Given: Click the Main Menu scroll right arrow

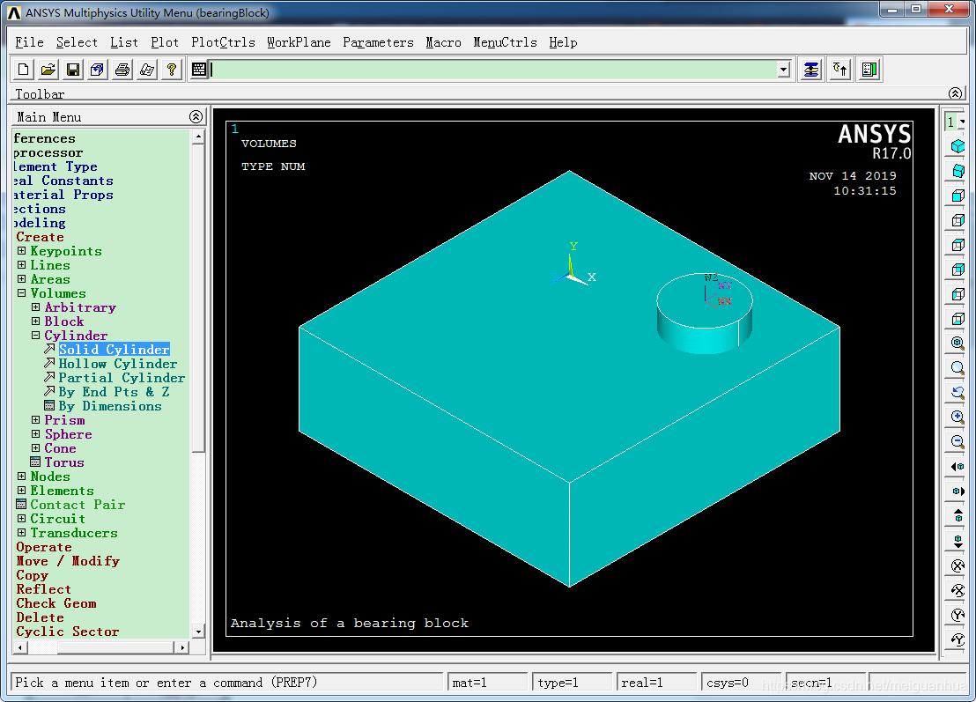Looking at the screenshot, I should click(181, 647).
